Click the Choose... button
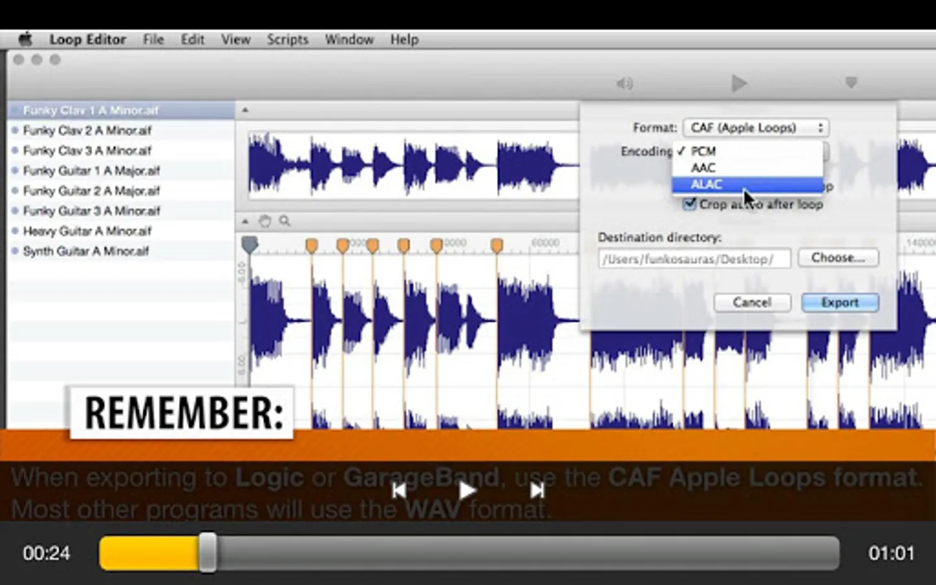 click(x=838, y=258)
